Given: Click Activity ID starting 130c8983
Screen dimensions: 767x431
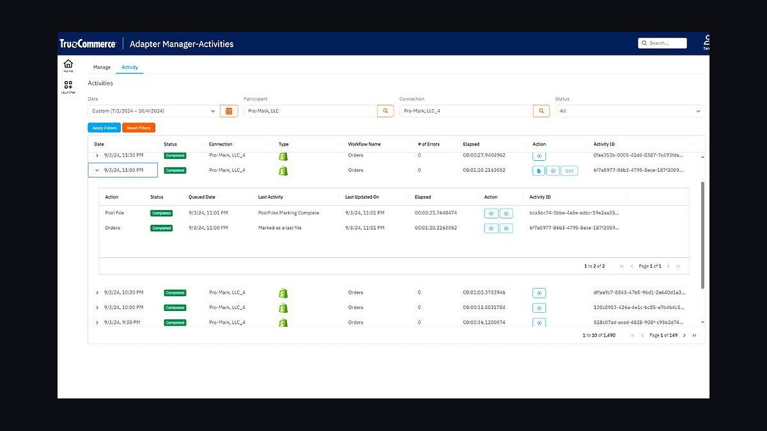Looking at the screenshot, I should tap(639, 308).
